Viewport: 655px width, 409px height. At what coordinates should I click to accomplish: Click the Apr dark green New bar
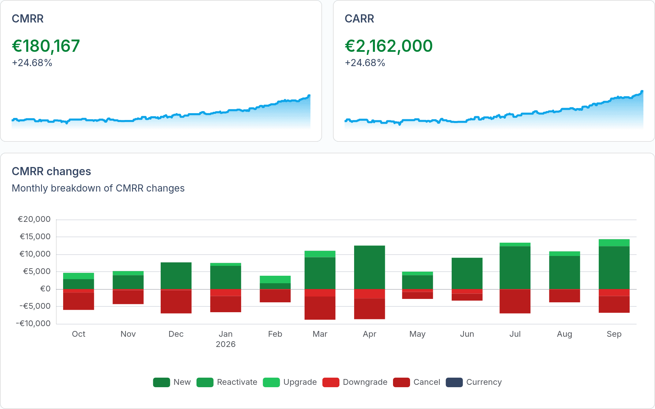point(369,267)
